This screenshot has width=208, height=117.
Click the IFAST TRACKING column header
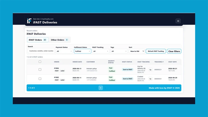144,62
